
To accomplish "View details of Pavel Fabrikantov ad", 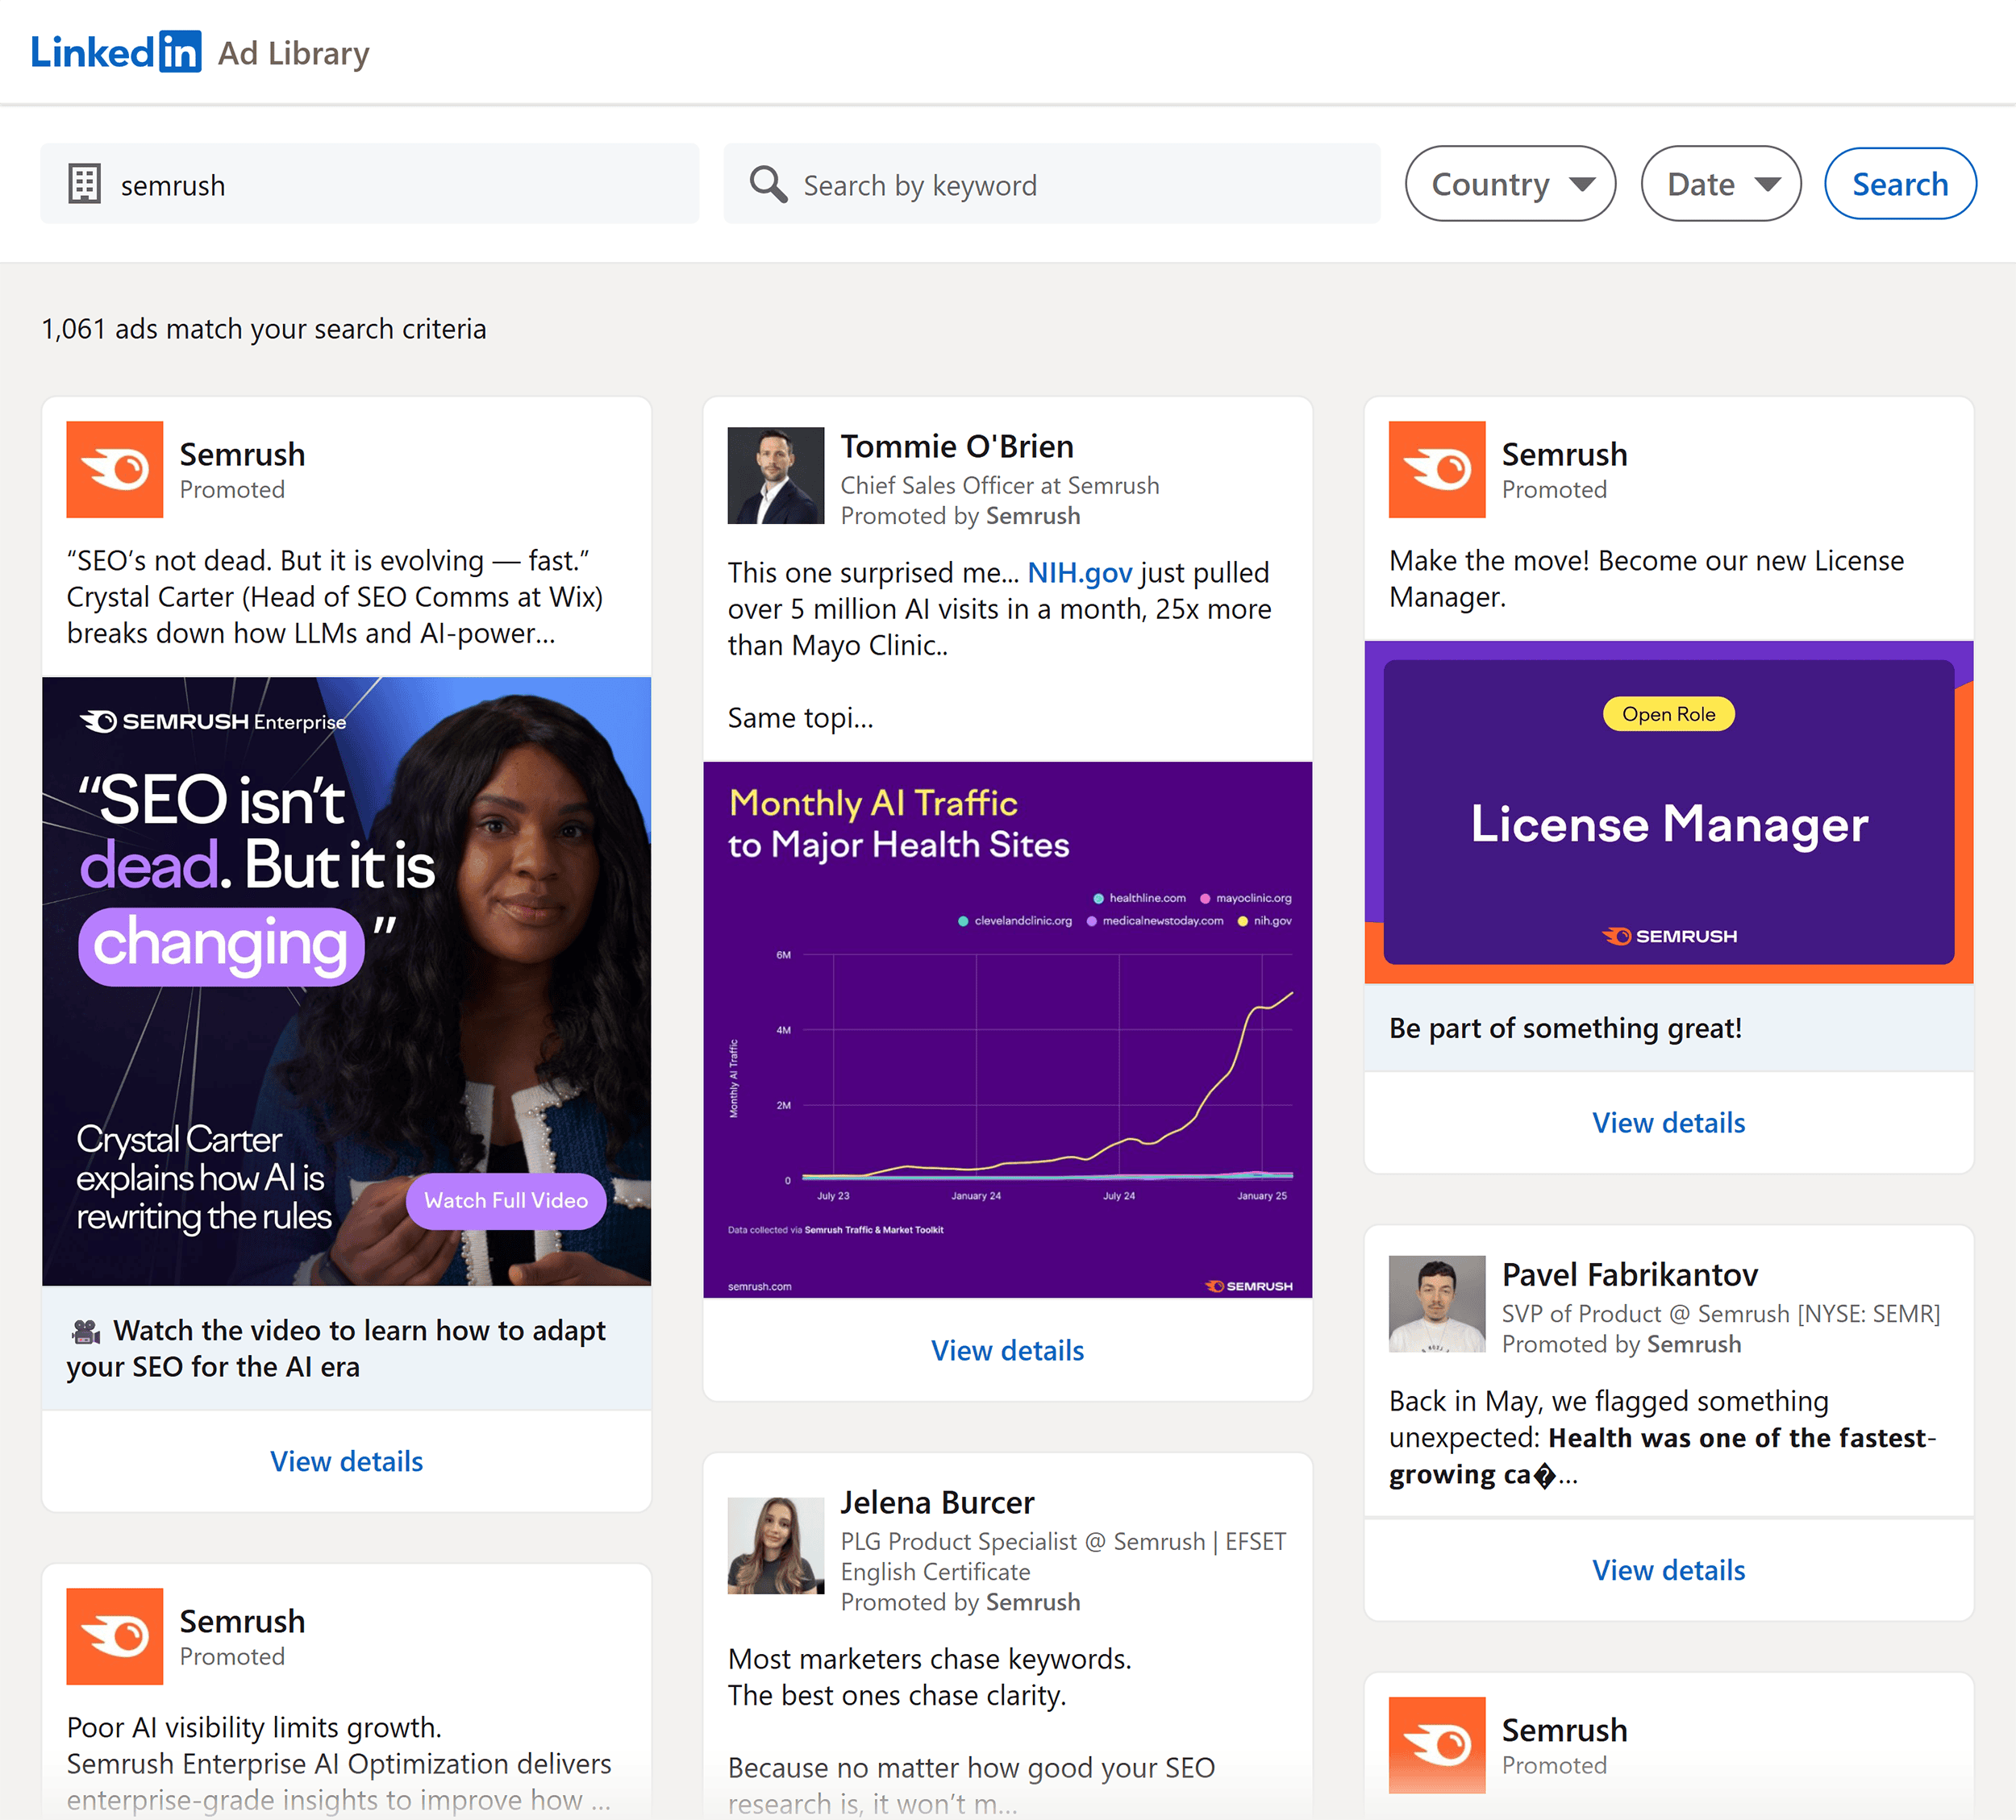I will point(1669,1570).
